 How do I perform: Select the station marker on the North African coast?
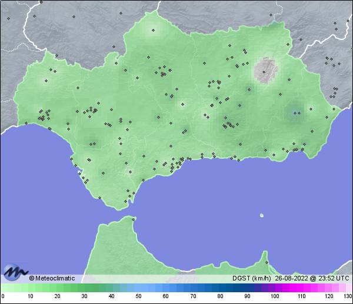click(266, 262)
